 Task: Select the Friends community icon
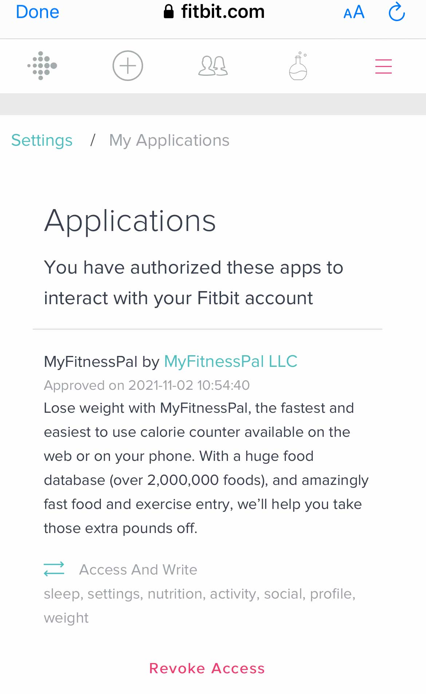[x=213, y=66]
